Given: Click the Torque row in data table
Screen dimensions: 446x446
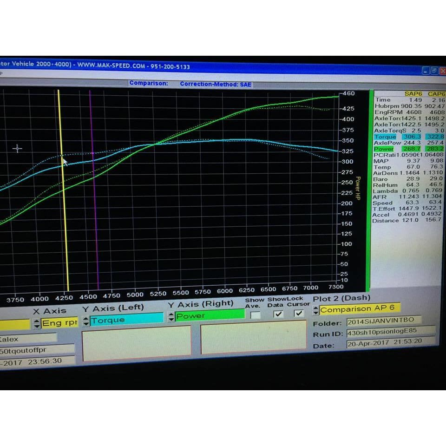Looking at the screenshot, I should pyautogui.click(x=409, y=137).
